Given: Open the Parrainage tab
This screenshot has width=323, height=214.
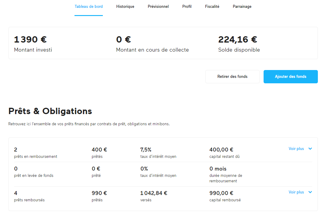Looking at the screenshot, I should [x=242, y=7].
